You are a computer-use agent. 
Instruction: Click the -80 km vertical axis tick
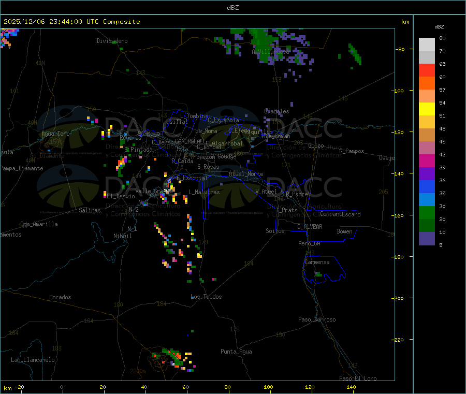[x=401, y=49]
